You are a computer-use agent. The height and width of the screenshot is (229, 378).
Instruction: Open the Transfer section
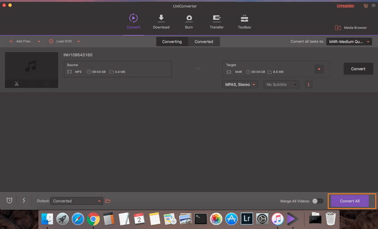pyautogui.click(x=217, y=21)
